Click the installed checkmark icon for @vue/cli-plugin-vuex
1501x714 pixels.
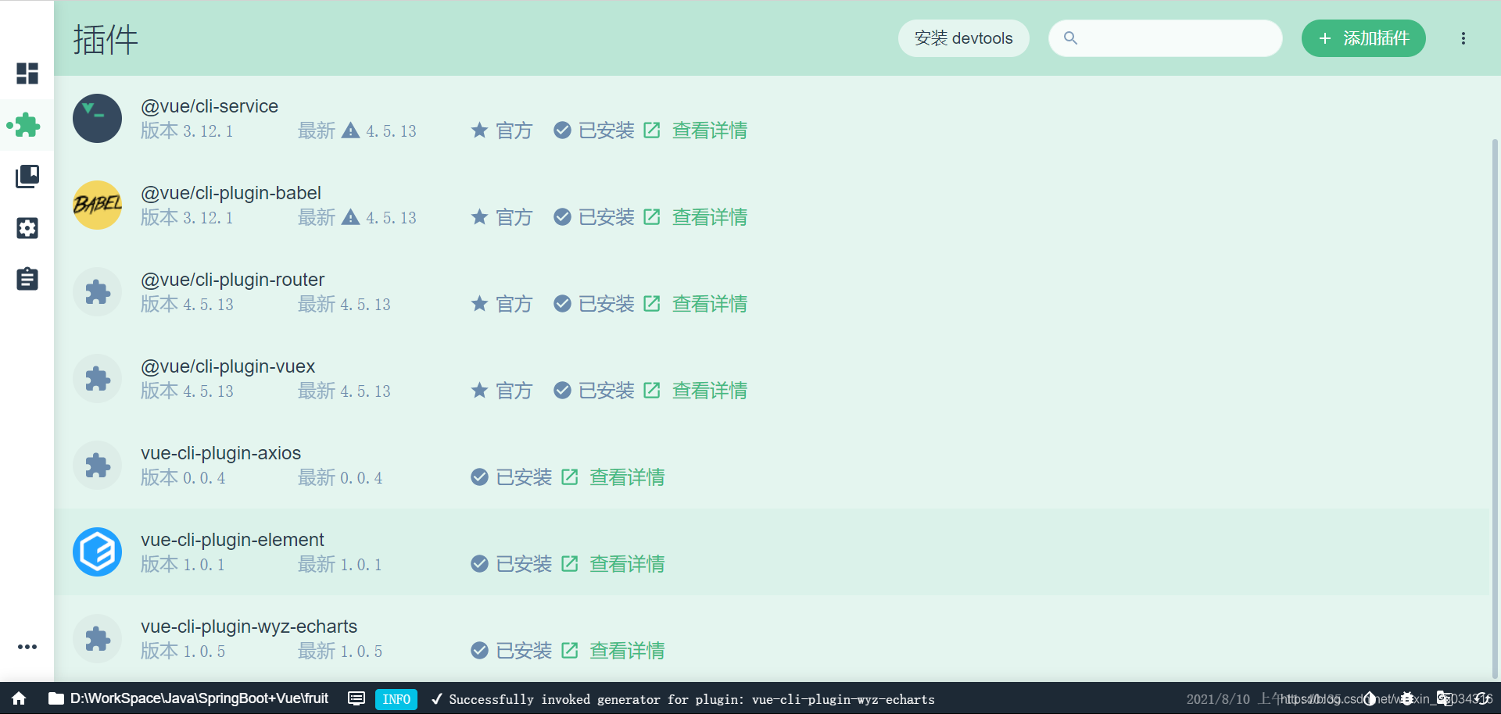click(x=562, y=391)
